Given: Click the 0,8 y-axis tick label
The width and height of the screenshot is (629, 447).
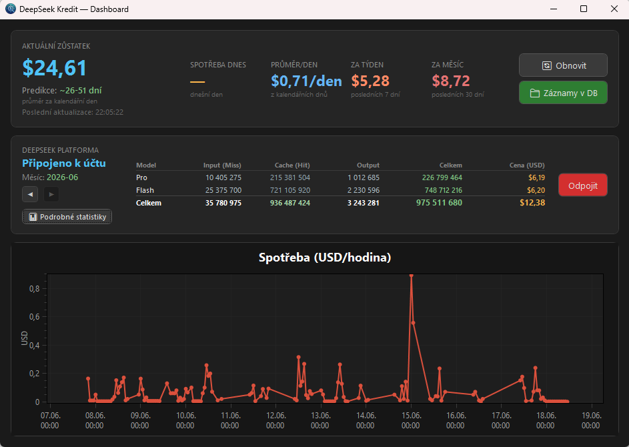Looking at the screenshot, I should pyautogui.click(x=35, y=288).
